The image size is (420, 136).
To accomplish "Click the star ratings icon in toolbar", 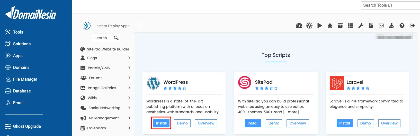I will (330, 26).
